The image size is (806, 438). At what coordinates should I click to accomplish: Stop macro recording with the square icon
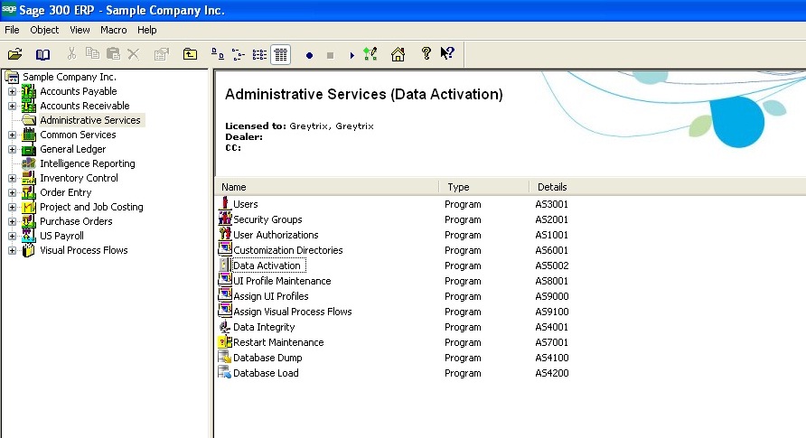(x=330, y=55)
